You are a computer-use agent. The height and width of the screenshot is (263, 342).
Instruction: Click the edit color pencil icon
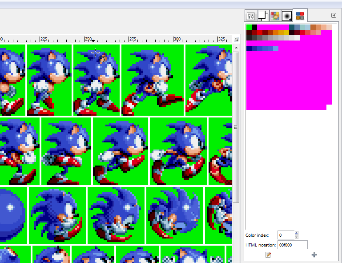point(268,255)
